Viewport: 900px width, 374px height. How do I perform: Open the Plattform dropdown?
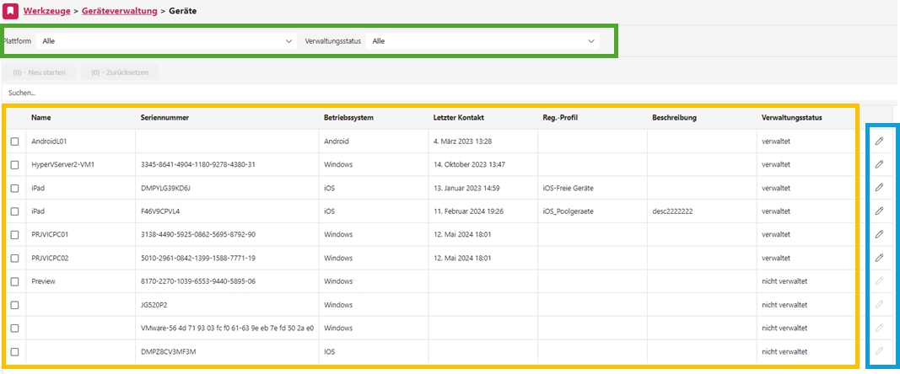point(166,40)
